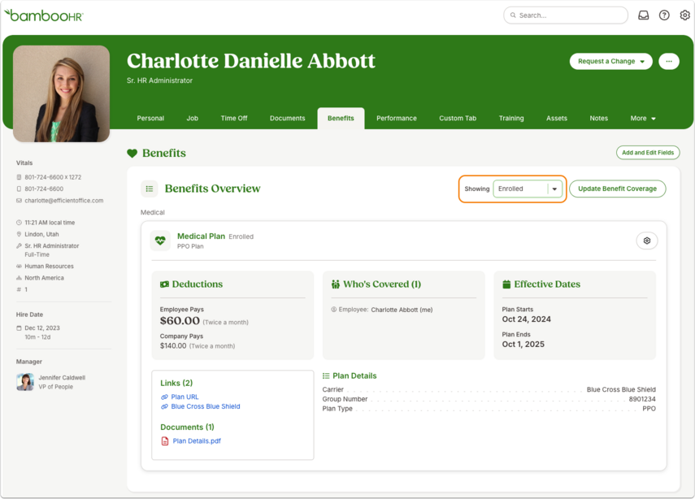
Task: Click the Lindon, Utah location text
Action: click(x=41, y=234)
